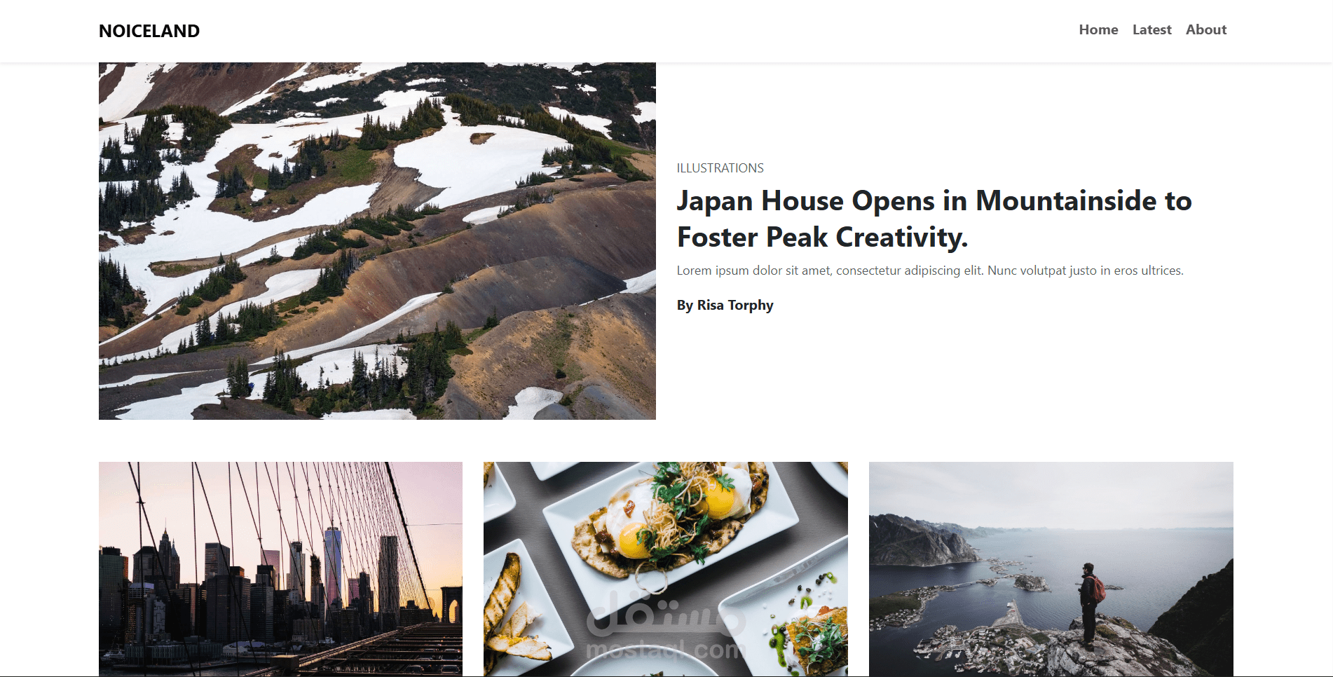
Task: Open the Japan House Opens headline
Action: pyautogui.click(x=934, y=219)
